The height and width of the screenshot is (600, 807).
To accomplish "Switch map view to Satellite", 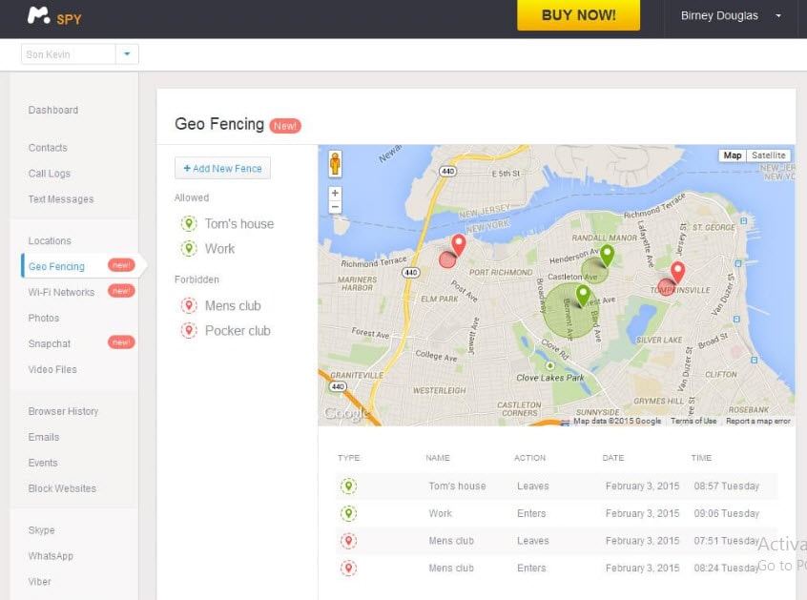I will point(769,155).
